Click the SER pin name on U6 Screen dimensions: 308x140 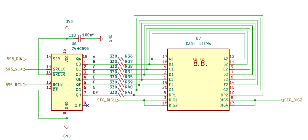tap(56, 59)
